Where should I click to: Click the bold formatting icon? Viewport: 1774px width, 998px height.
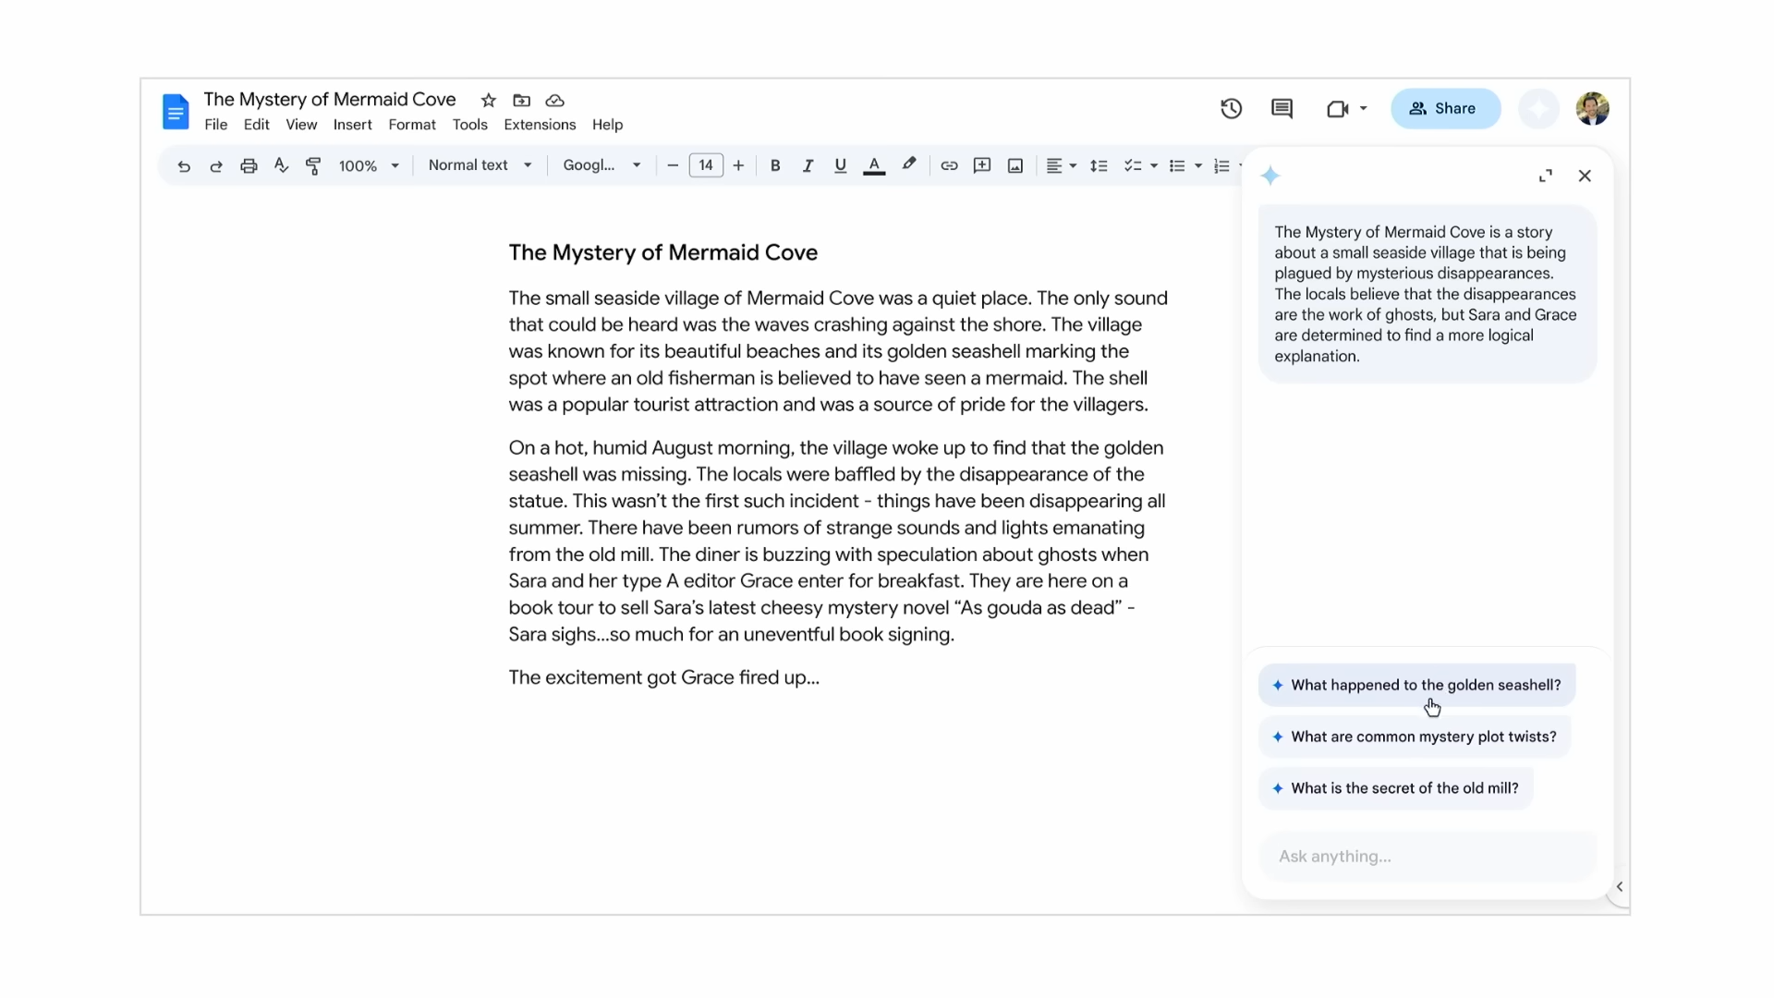[x=773, y=164]
